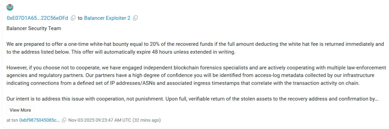The width and height of the screenshot is (389, 129).
Task: Click the line starting "We are prepared to offer"
Action: pos(195,44)
